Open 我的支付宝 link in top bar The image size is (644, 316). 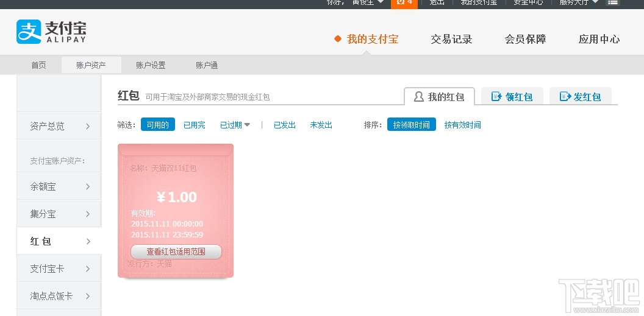[479, 2]
